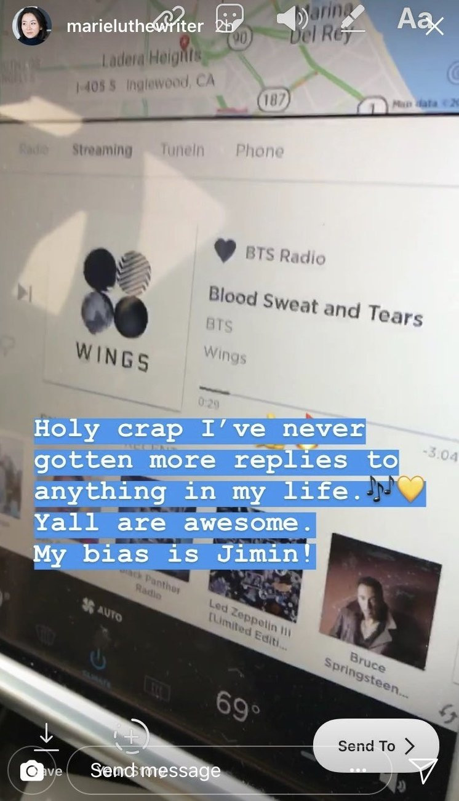Add to your story plus circle

[x=131, y=736]
